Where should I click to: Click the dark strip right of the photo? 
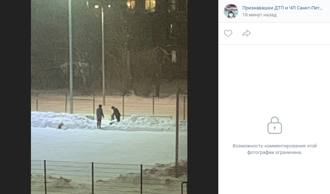(203, 97)
